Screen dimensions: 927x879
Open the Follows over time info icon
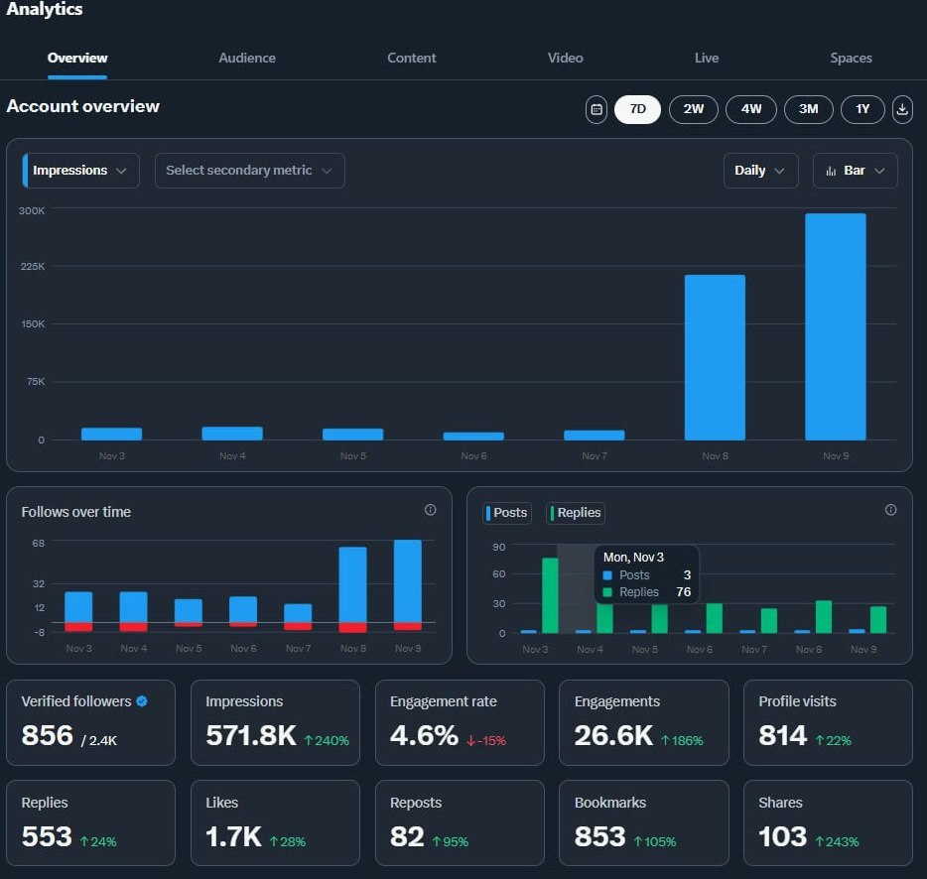click(431, 510)
